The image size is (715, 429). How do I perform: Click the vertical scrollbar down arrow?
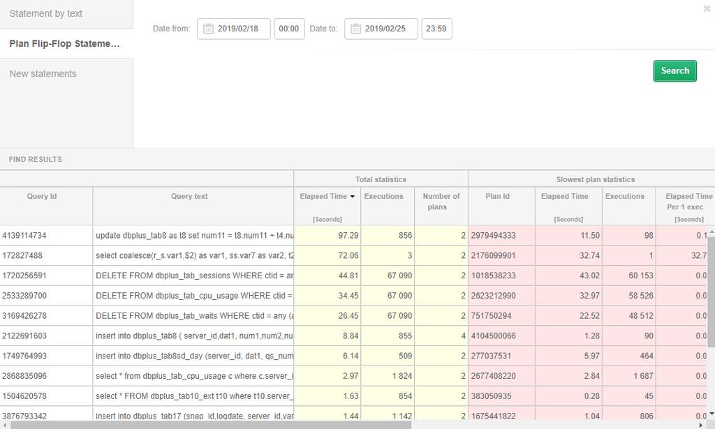[712, 414]
